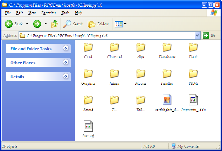The image size is (222, 151).
Task: Expand the Details panel
Action: 65,77
